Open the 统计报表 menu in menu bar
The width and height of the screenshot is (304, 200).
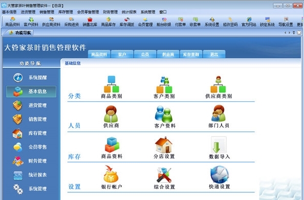129,12
